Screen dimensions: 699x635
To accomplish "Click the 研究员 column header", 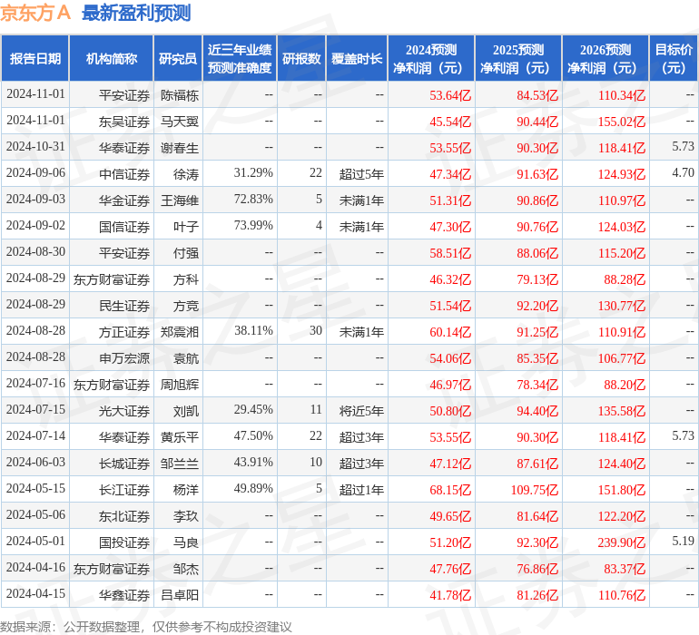I will [x=178, y=58].
